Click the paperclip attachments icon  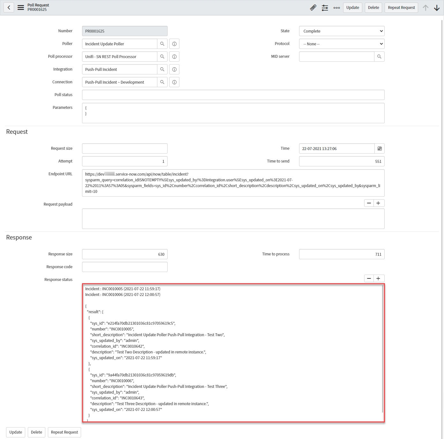coord(313,8)
